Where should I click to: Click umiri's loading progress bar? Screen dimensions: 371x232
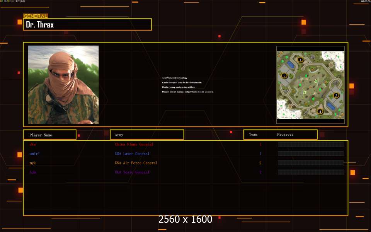pos(310,154)
